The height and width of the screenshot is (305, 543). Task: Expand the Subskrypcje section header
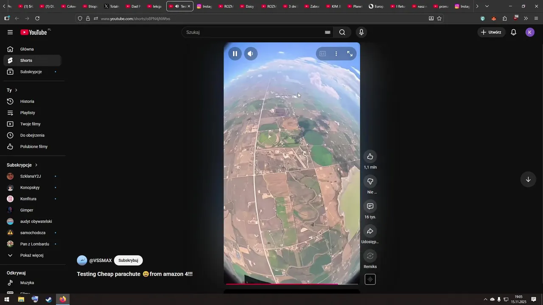click(x=22, y=165)
